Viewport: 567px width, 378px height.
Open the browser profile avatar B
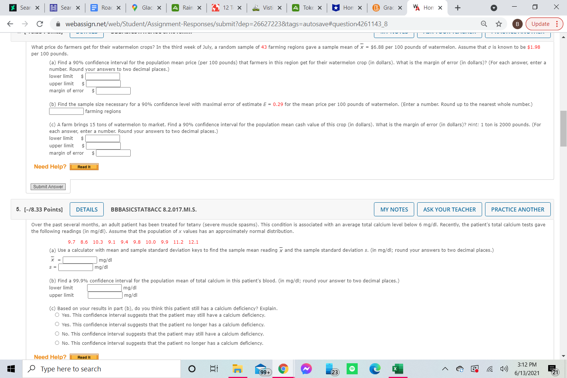point(517,24)
